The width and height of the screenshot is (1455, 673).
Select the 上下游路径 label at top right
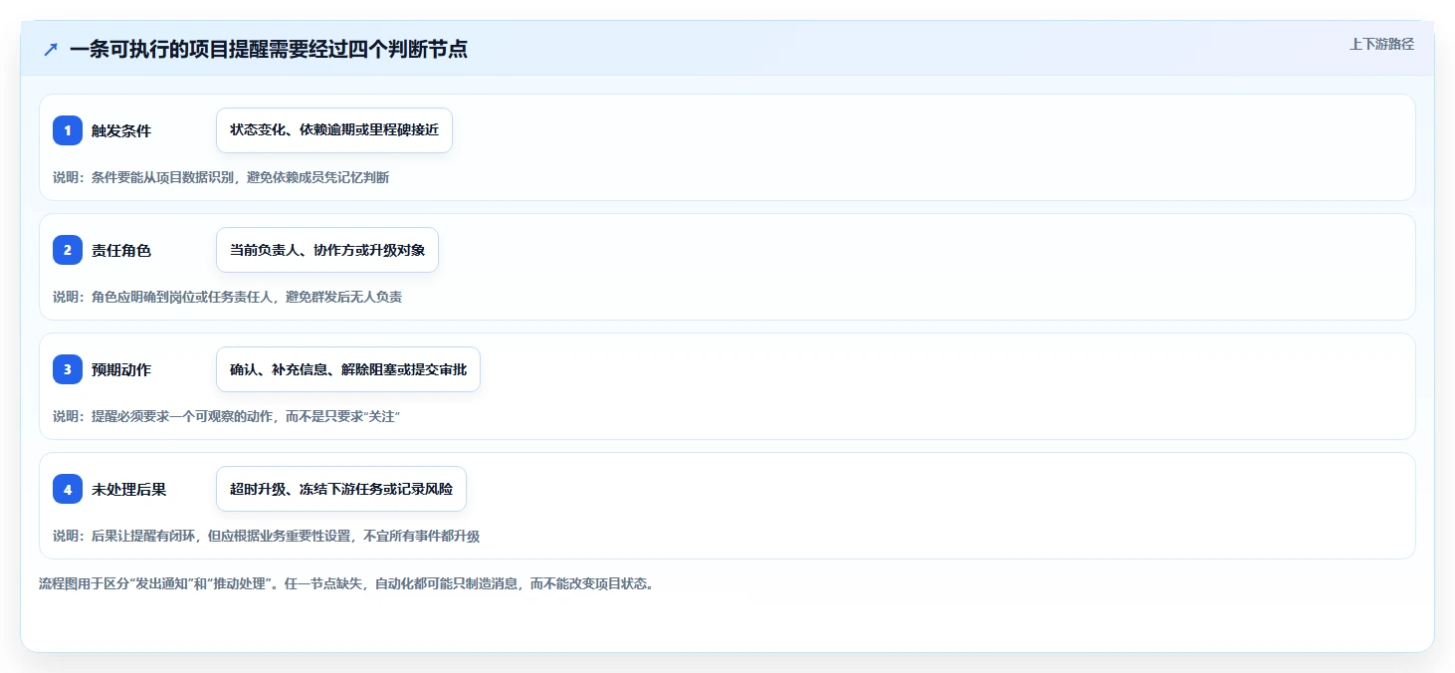1381,44
